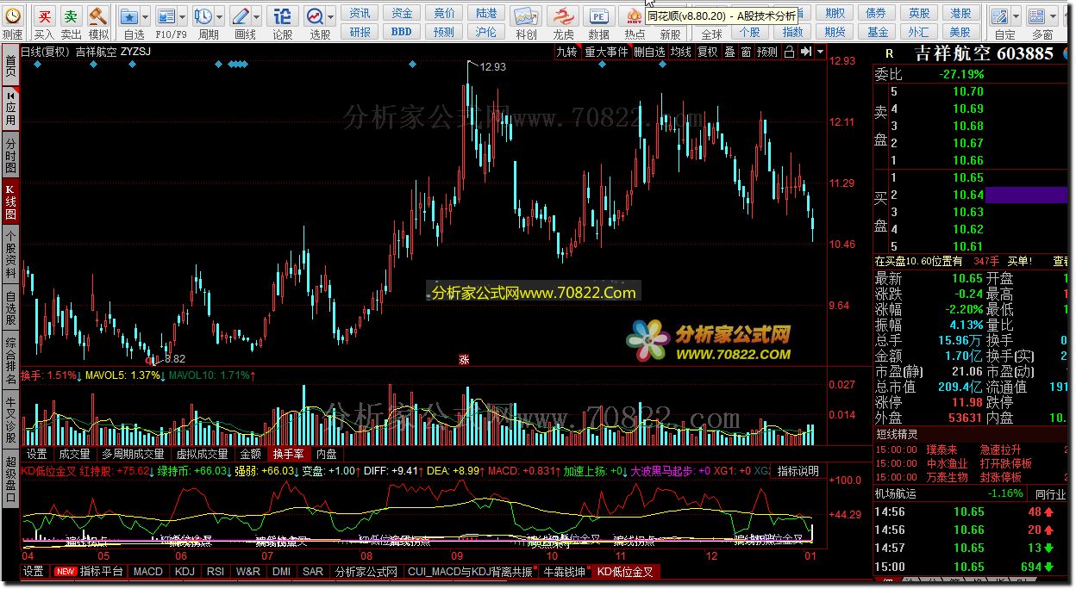Select the 画线 drawing pencil icon

tap(241, 15)
